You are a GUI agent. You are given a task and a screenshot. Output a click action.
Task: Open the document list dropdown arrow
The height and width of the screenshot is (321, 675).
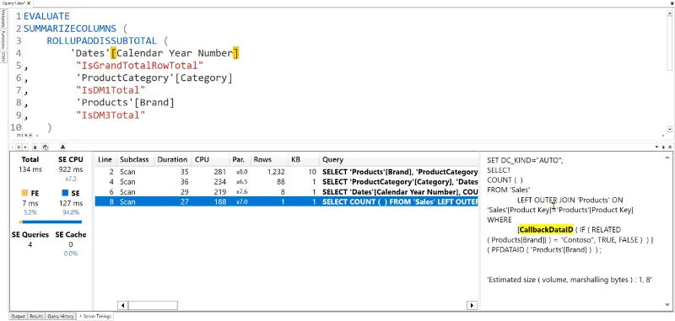[x=671, y=3]
